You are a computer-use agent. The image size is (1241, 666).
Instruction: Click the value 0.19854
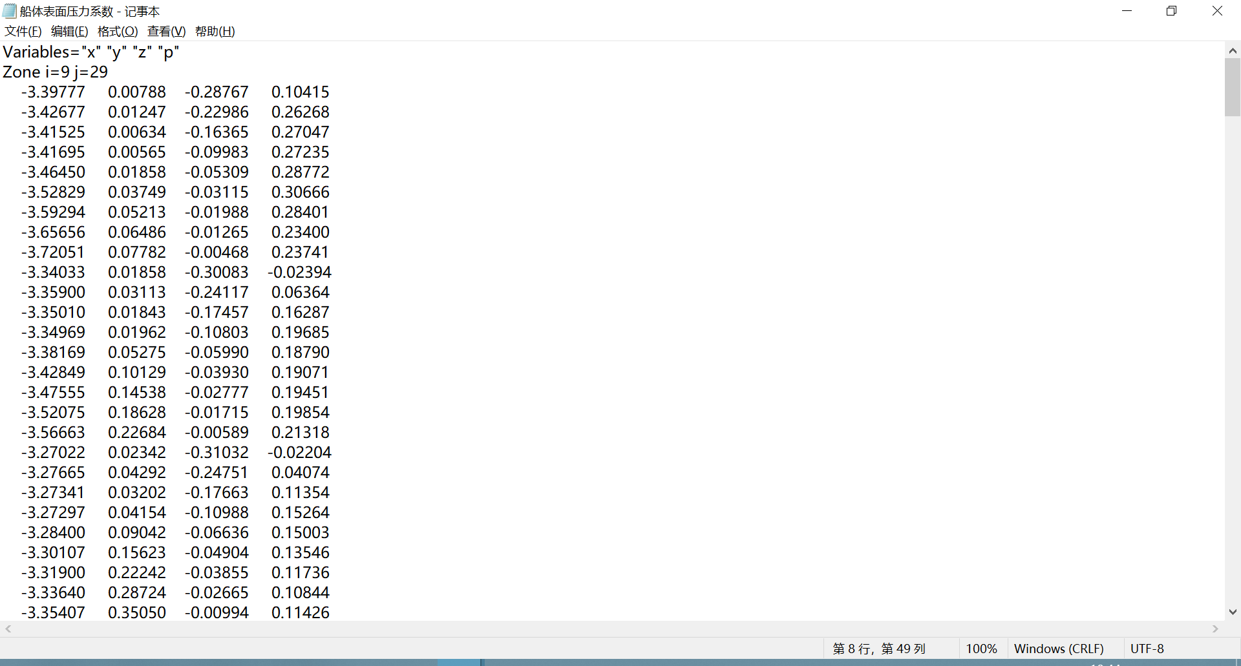[x=301, y=413]
